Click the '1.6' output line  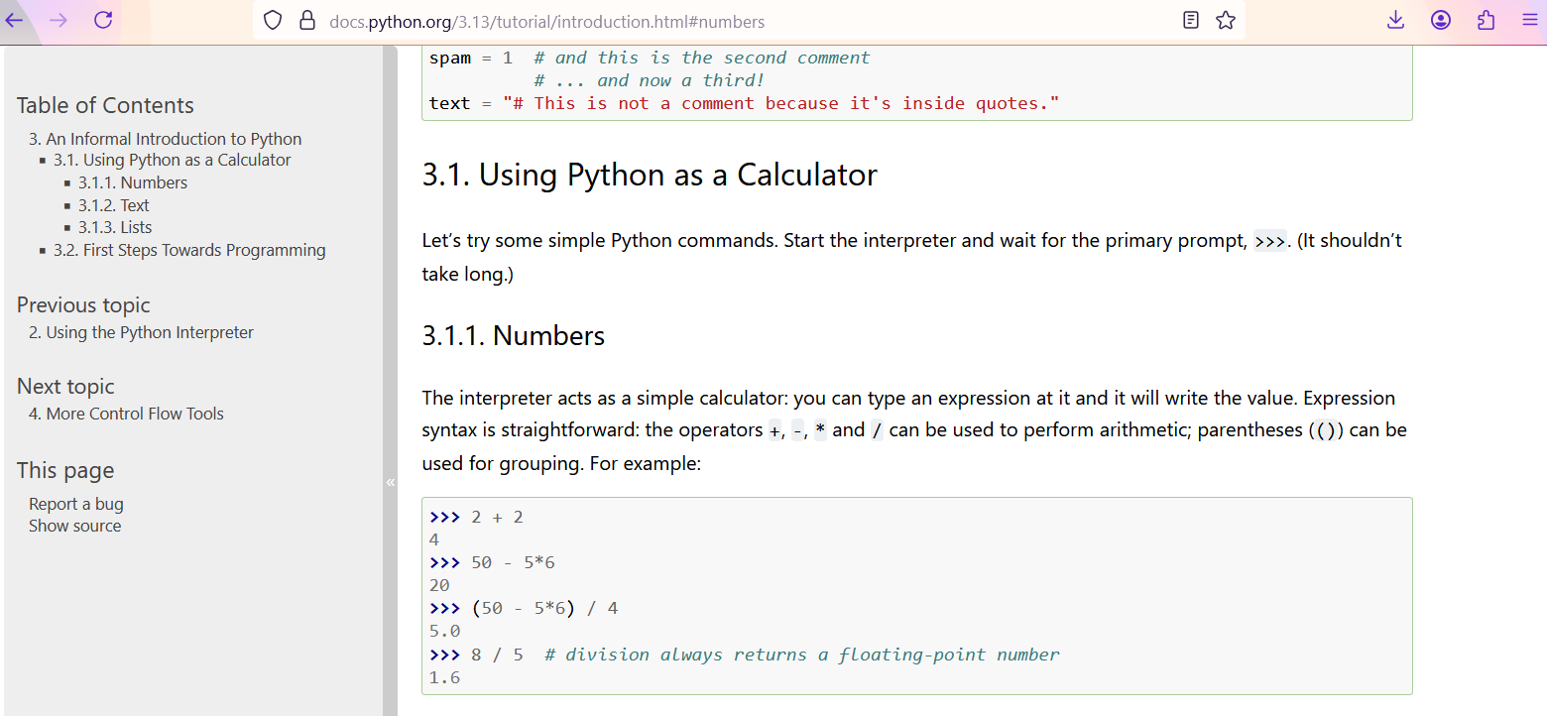pyautogui.click(x=444, y=677)
